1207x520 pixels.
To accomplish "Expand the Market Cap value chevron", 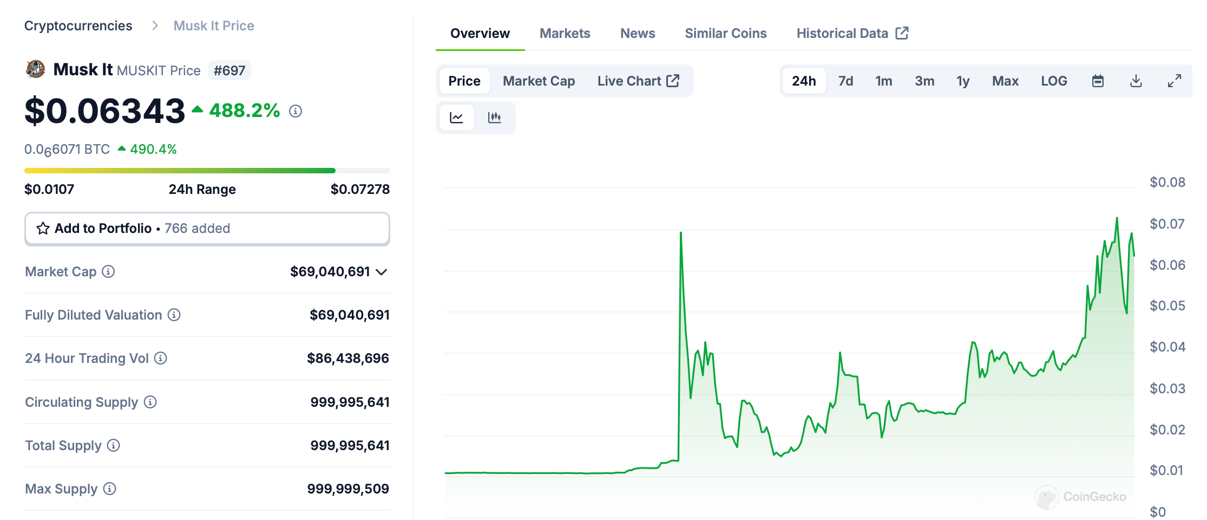I will (382, 272).
